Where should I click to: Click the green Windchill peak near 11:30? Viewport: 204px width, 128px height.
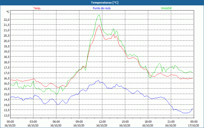pyautogui.click(x=99, y=15)
